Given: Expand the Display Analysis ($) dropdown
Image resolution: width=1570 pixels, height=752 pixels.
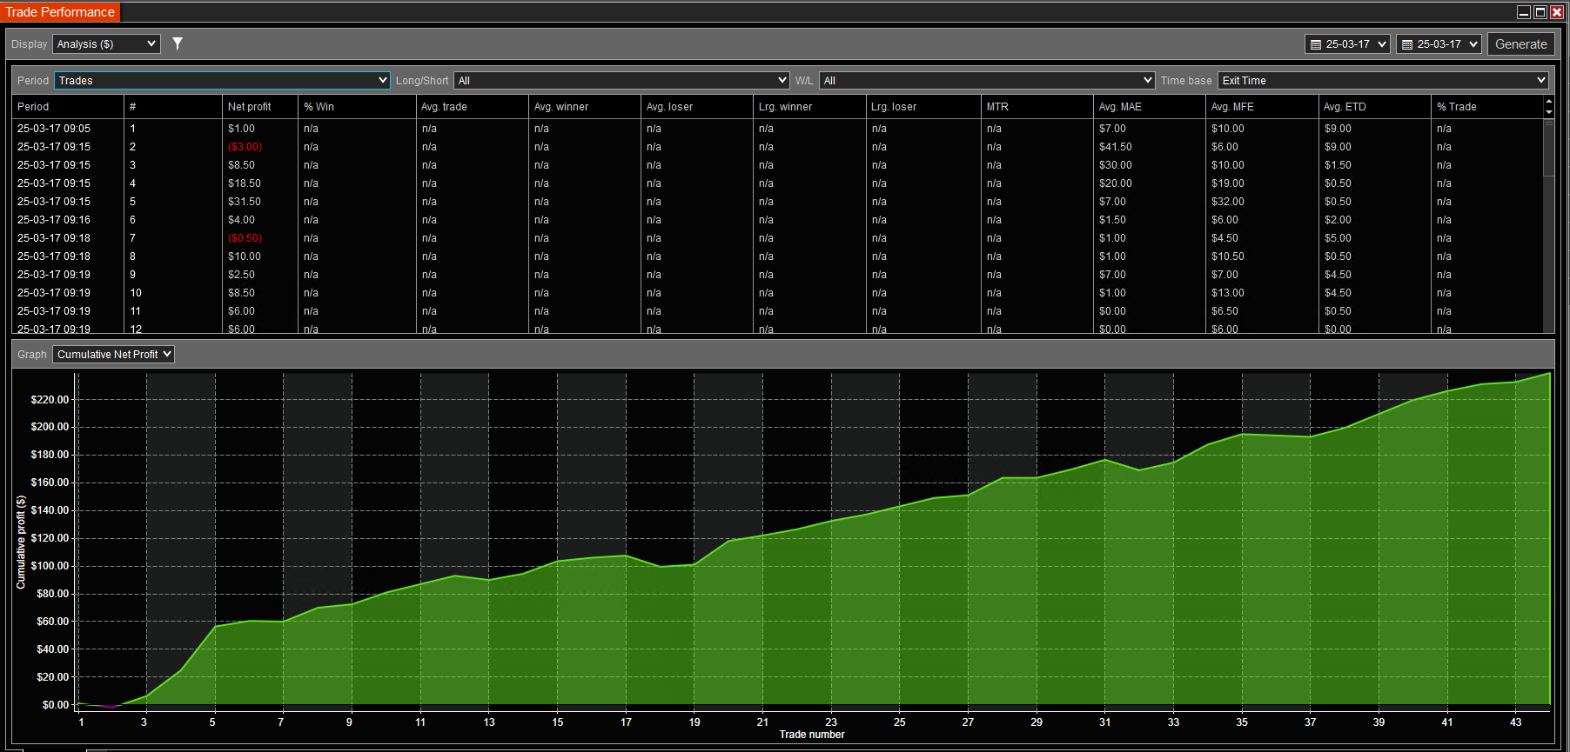Looking at the screenshot, I should tap(106, 44).
